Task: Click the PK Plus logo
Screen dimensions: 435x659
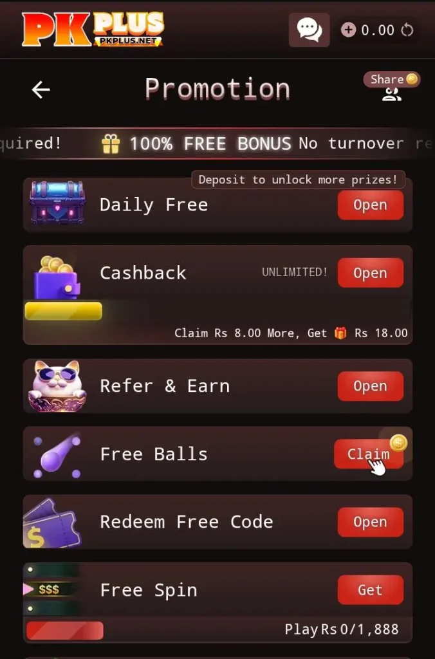Action: tap(93, 28)
